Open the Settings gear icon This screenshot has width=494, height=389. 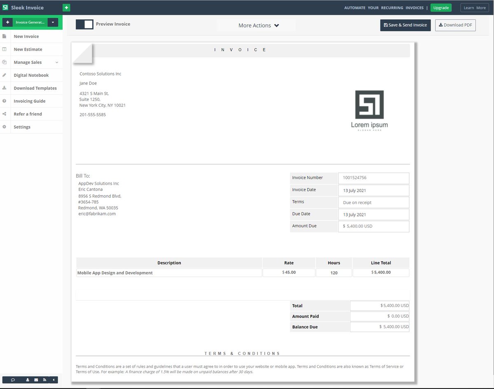pyautogui.click(x=5, y=127)
